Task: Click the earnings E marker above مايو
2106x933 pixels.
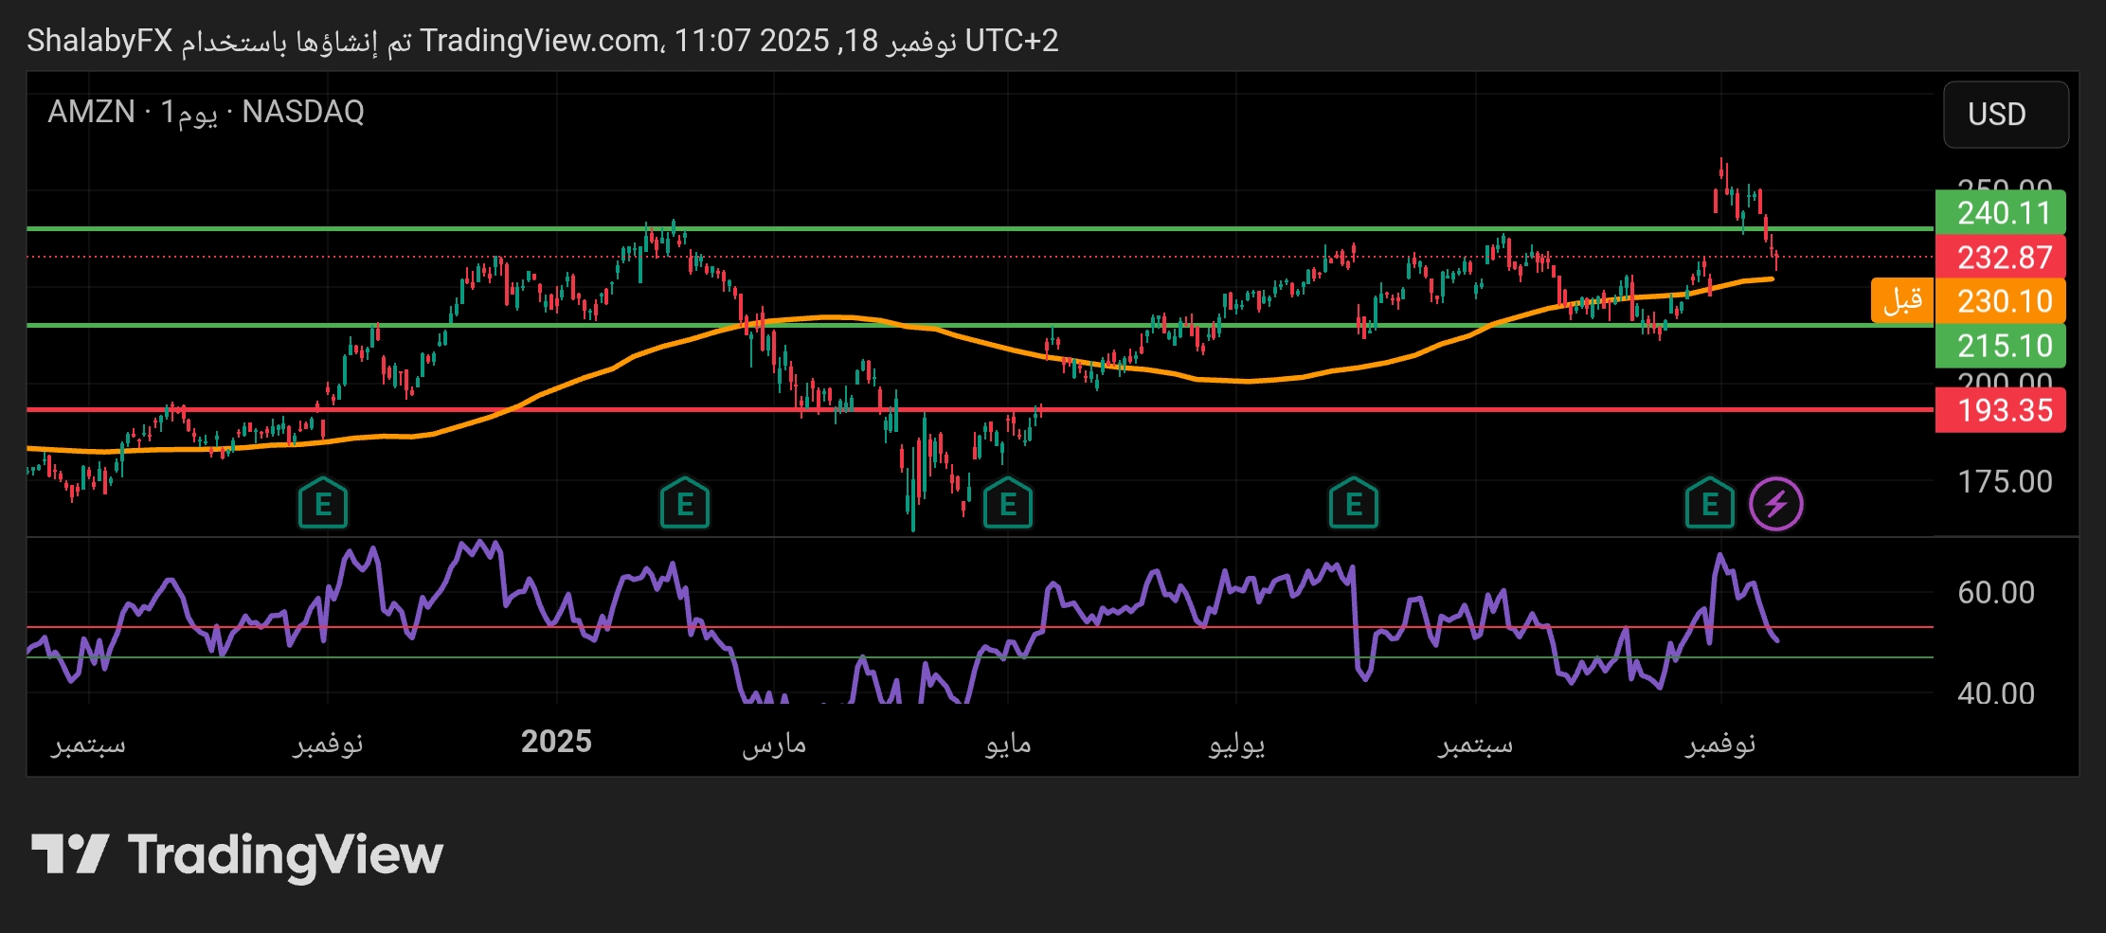Action: pos(1007,504)
